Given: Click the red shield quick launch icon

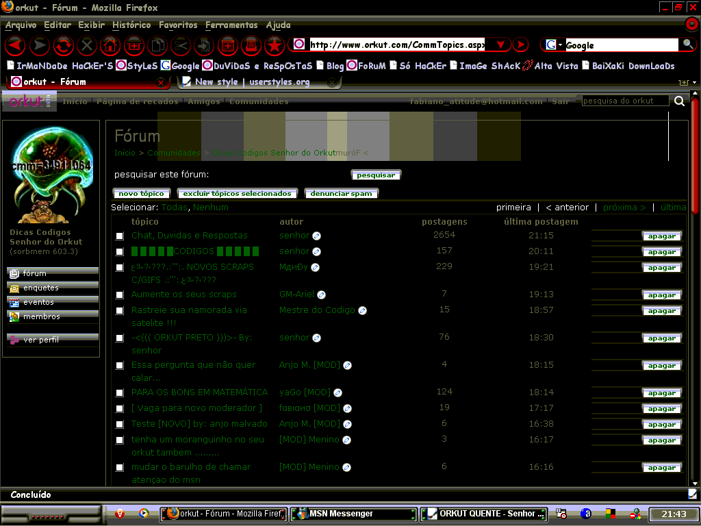Looking at the screenshot, I should coord(119,514).
